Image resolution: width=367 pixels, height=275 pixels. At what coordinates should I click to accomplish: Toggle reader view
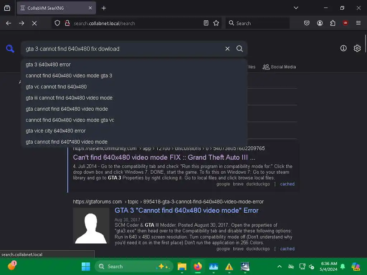click(206, 23)
